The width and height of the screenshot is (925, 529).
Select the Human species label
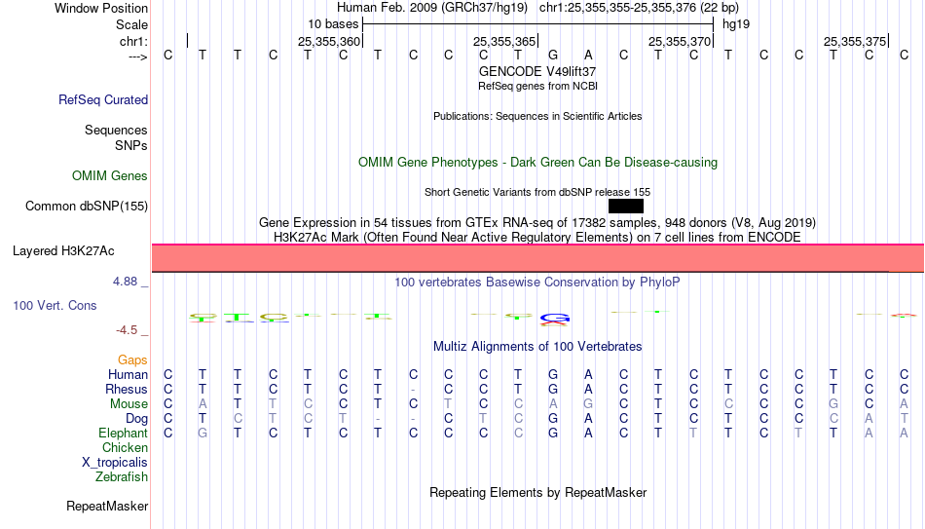pyautogui.click(x=128, y=375)
